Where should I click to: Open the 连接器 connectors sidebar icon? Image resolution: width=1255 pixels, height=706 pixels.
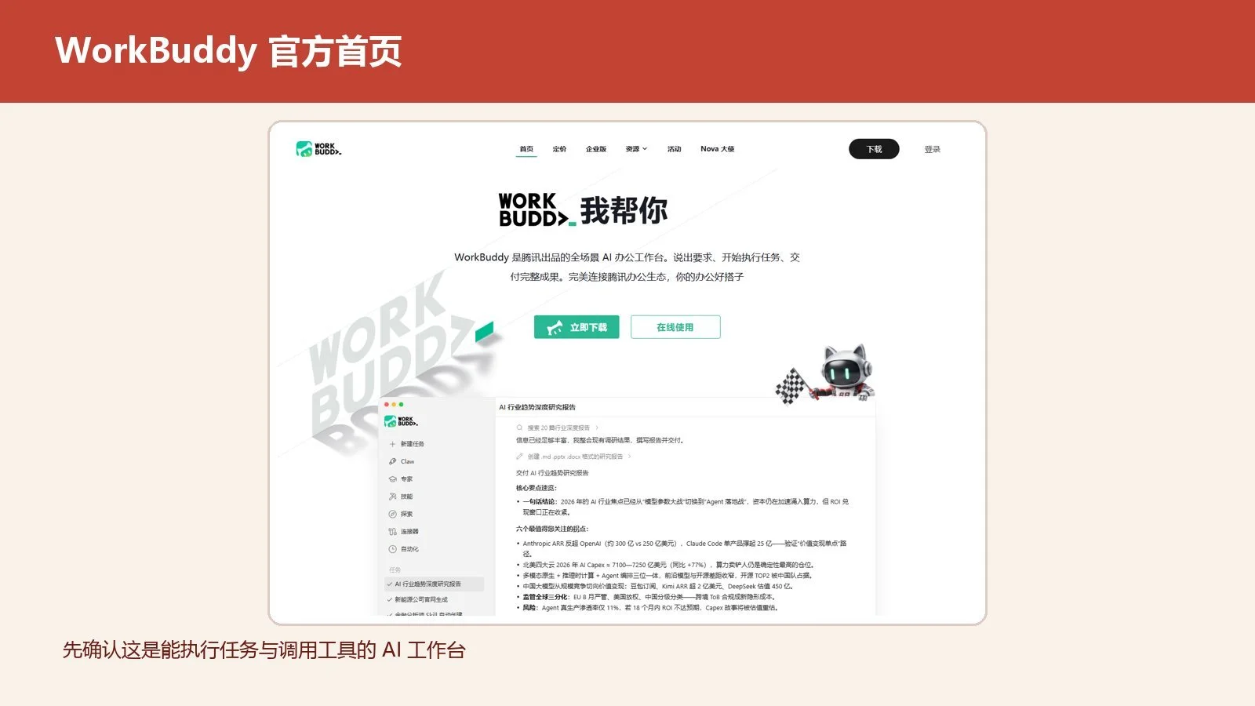[x=392, y=532]
